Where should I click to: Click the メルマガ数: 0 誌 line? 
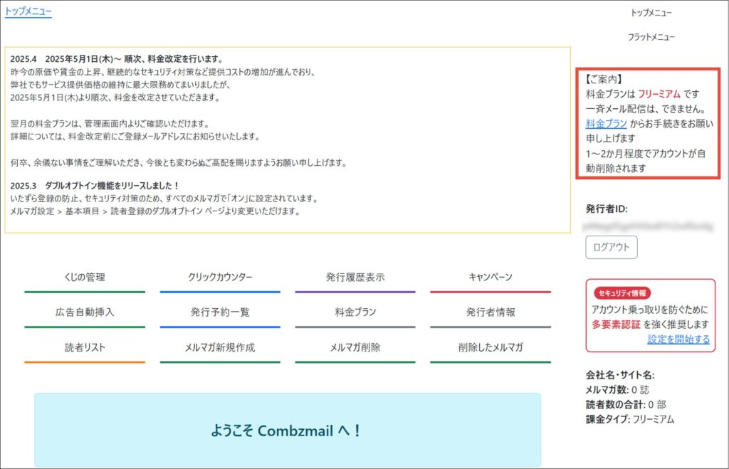[617, 390]
